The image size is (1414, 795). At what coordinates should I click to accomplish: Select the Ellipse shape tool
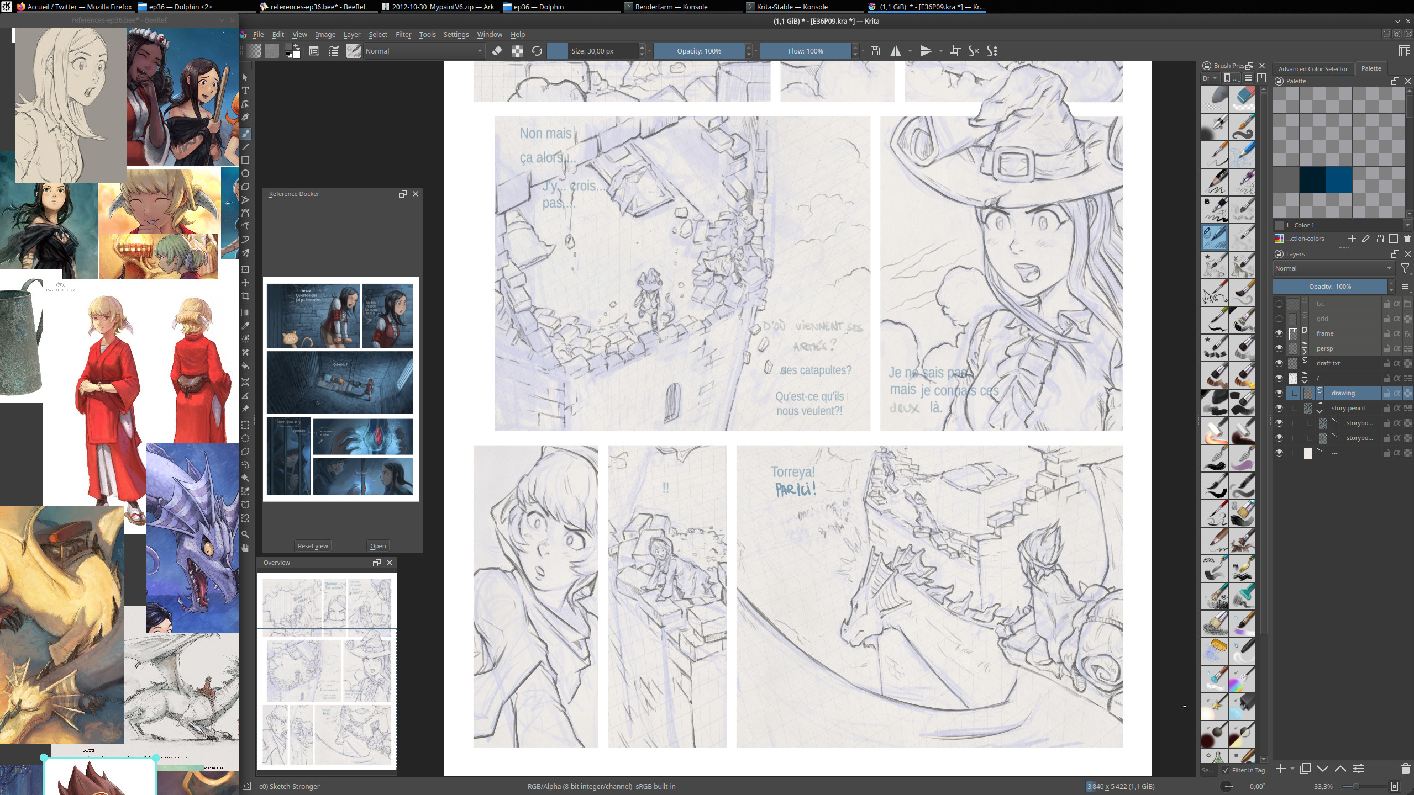tap(245, 173)
